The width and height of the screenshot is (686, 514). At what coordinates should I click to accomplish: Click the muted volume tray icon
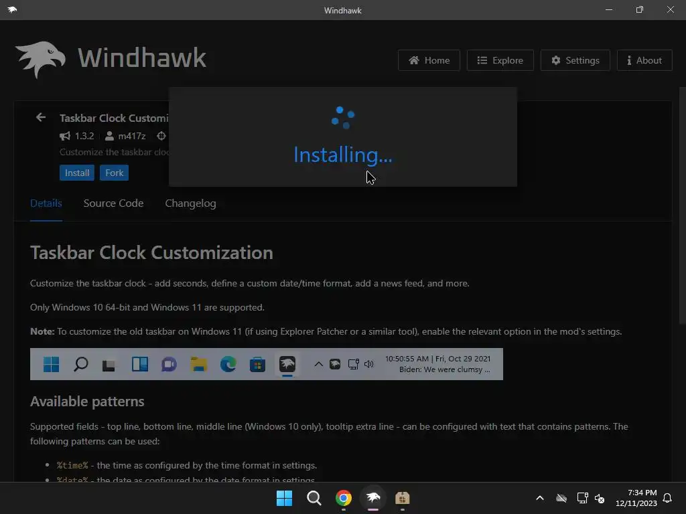click(600, 498)
